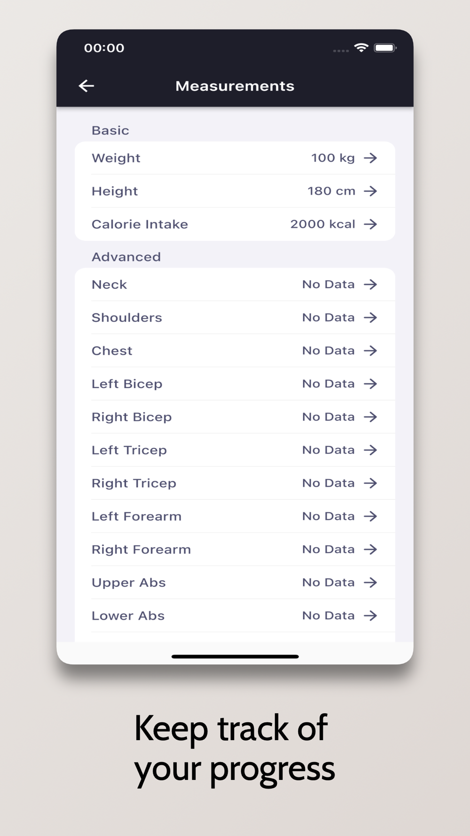
Task: Tap the 100 kg weight value
Action: (333, 158)
